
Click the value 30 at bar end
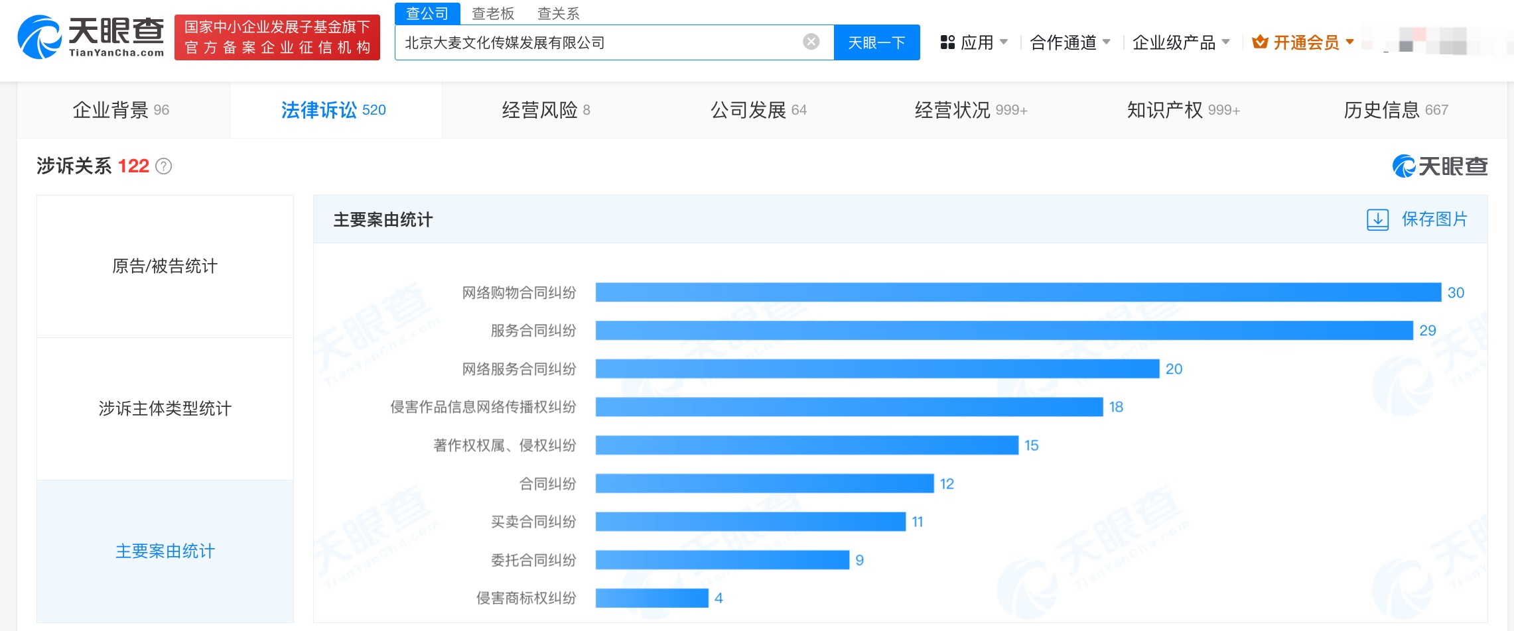click(1456, 292)
